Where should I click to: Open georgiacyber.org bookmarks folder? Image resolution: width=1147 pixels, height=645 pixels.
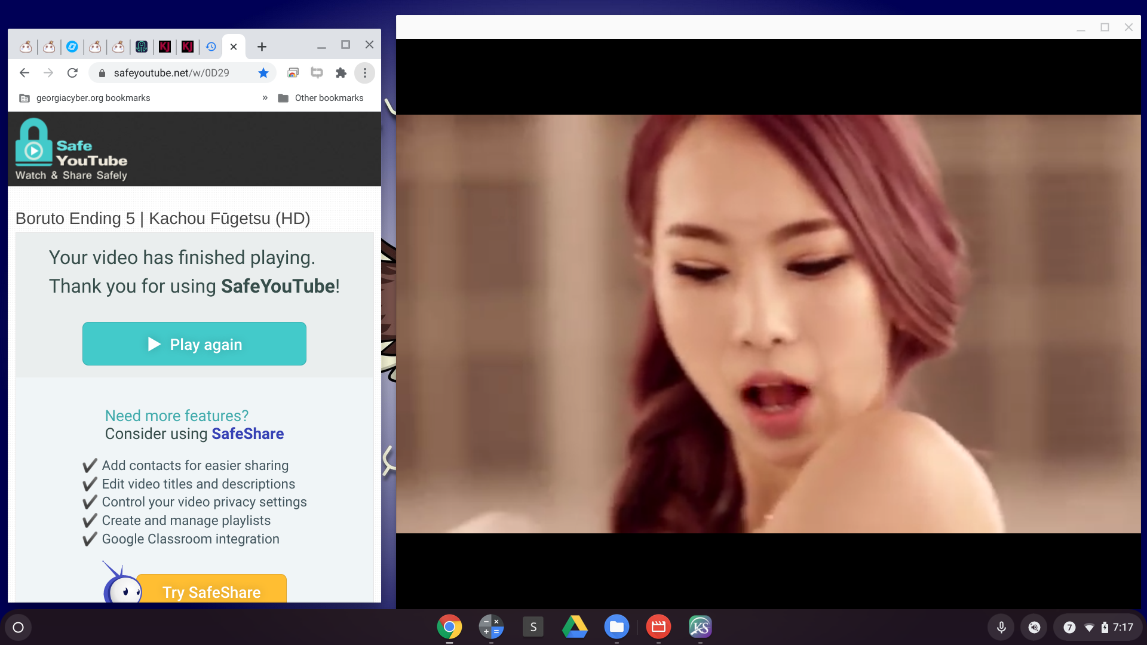(85, 98)
